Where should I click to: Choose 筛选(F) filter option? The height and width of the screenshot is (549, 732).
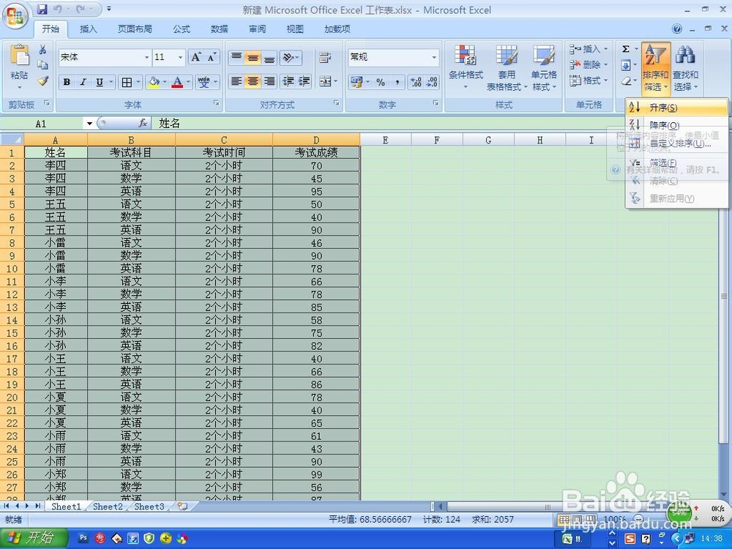[676, 163]
